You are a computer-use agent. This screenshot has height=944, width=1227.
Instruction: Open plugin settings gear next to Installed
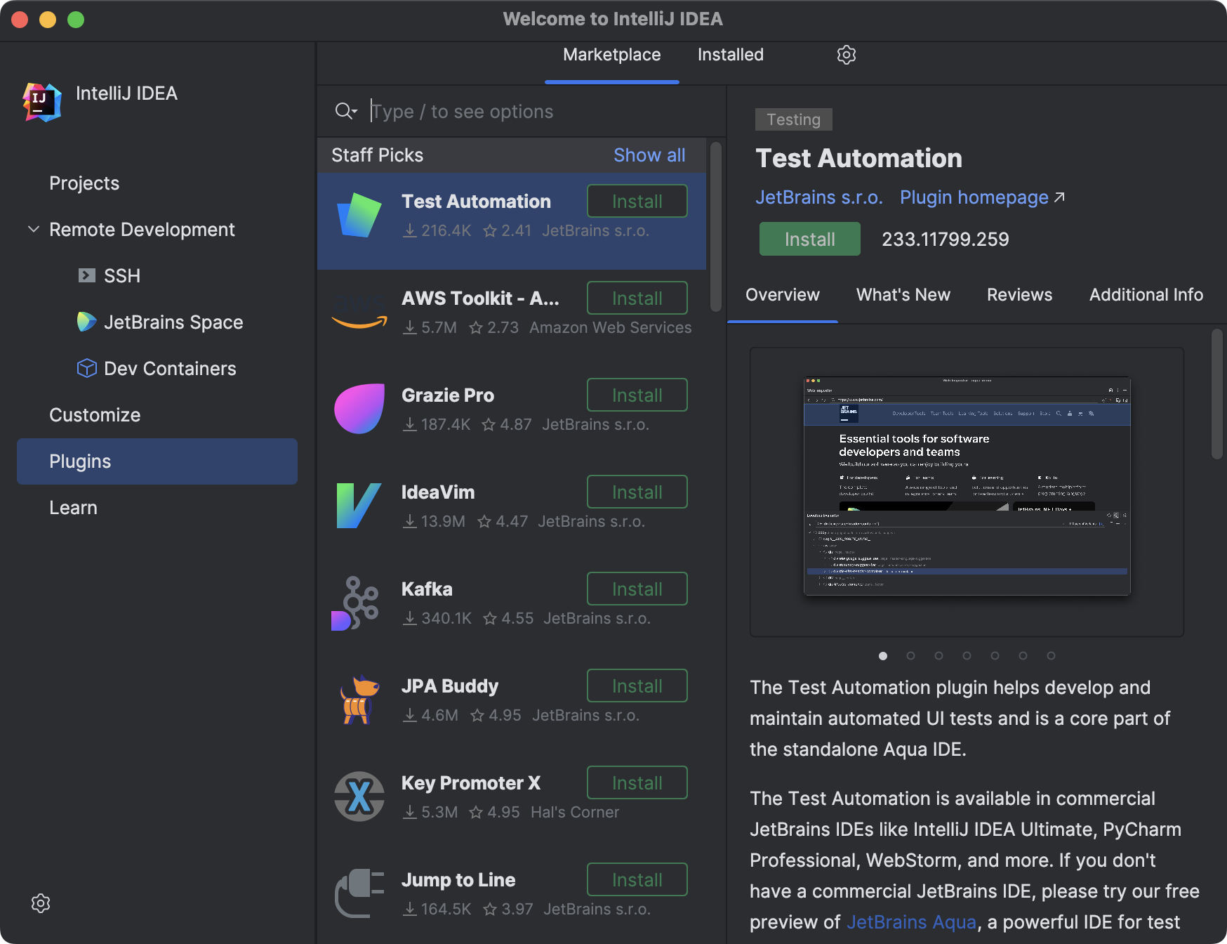pos(847,55)
